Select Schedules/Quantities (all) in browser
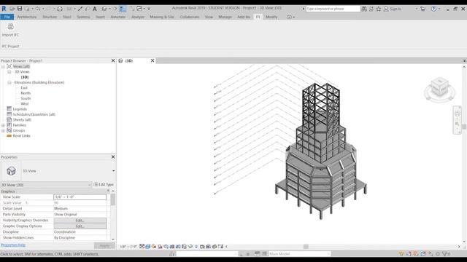The image size is (467, 262). pos(34,114)
